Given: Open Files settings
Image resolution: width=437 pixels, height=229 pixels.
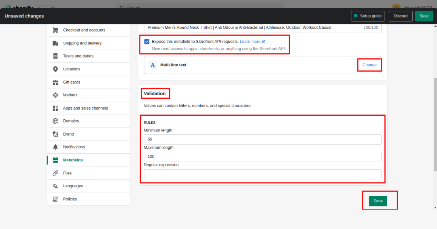Looking at the screenshot, I should 88,173.
